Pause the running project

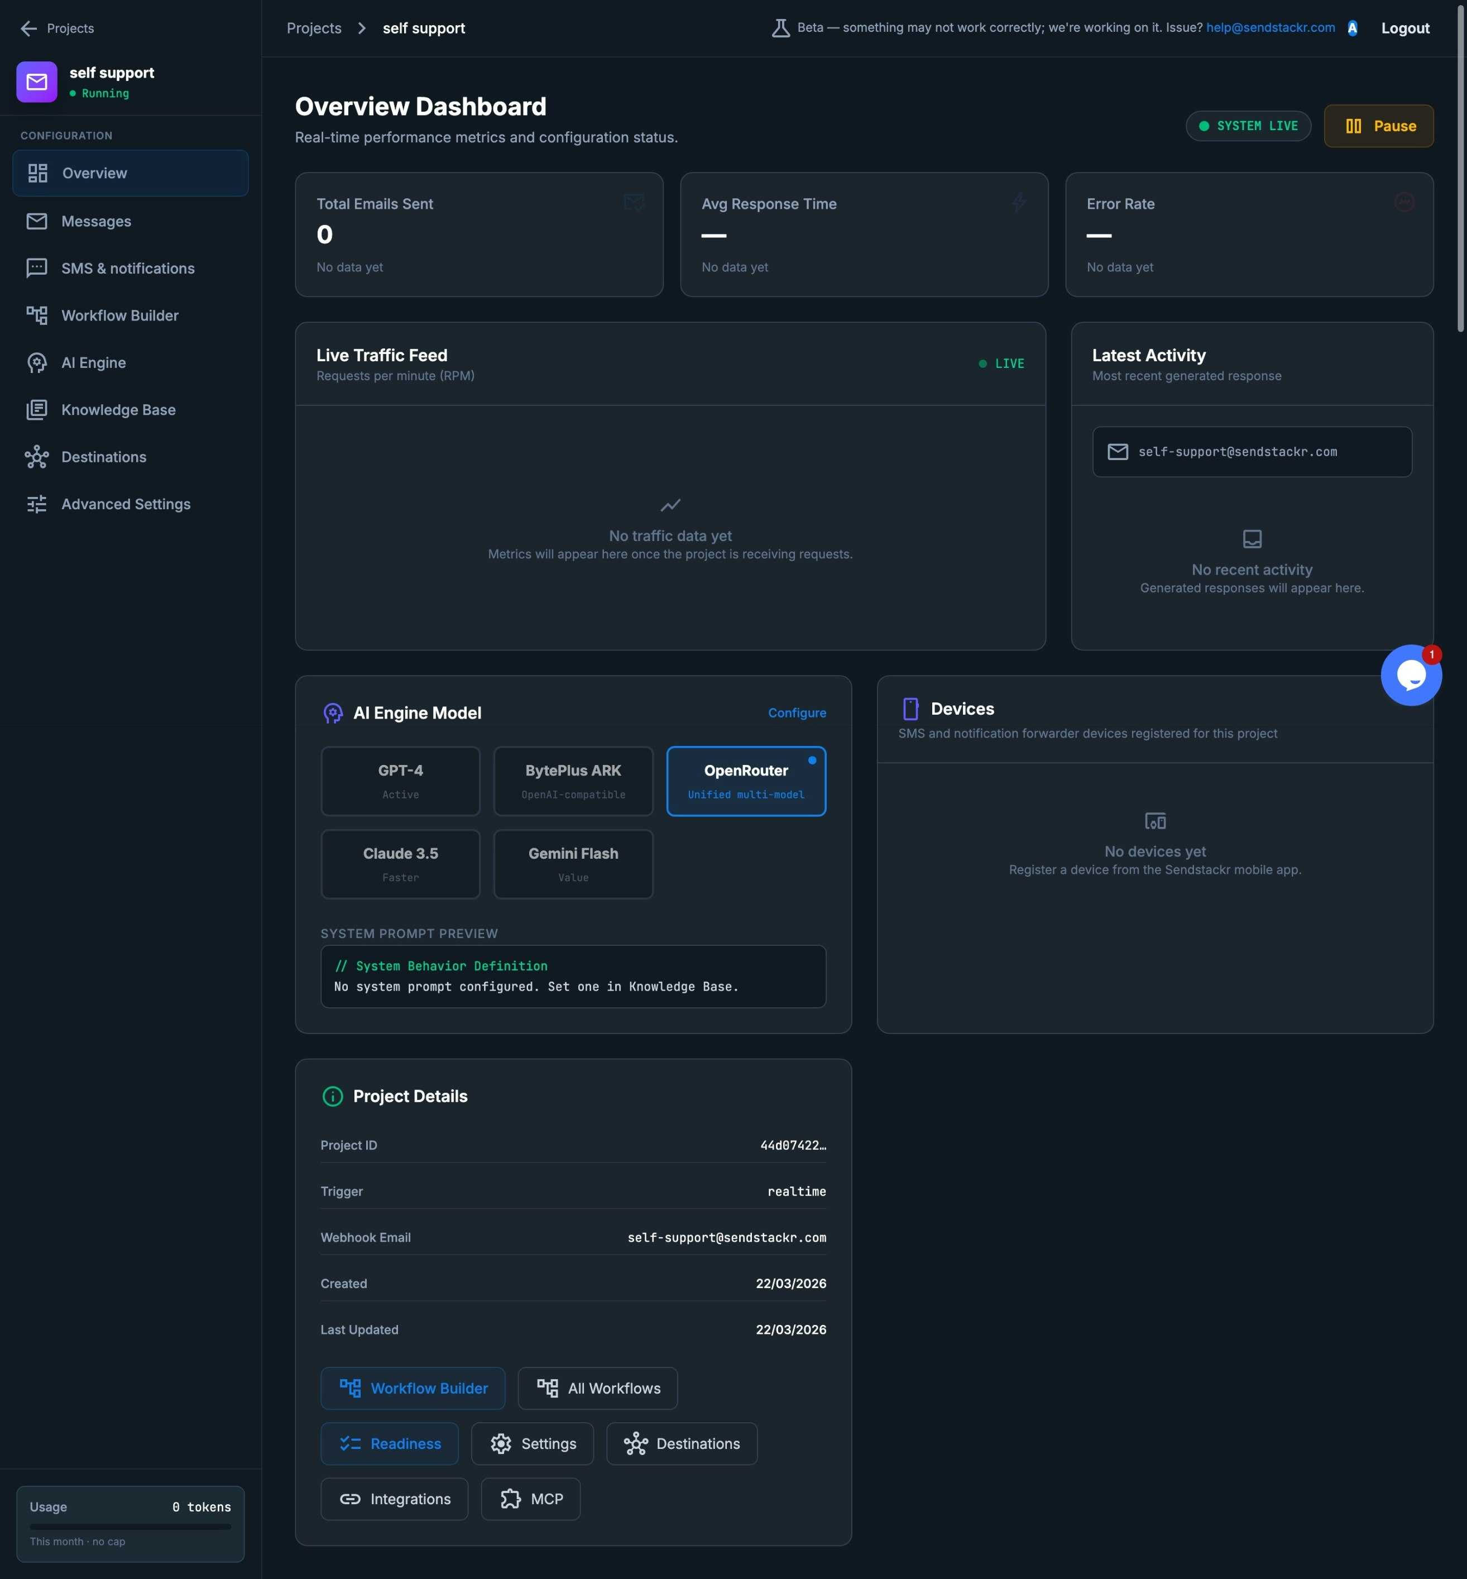1379,126
